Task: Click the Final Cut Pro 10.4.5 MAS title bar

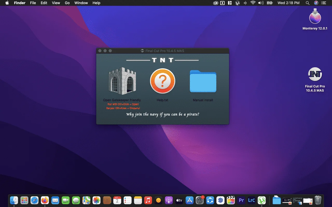Action: [x=163, y=51]
